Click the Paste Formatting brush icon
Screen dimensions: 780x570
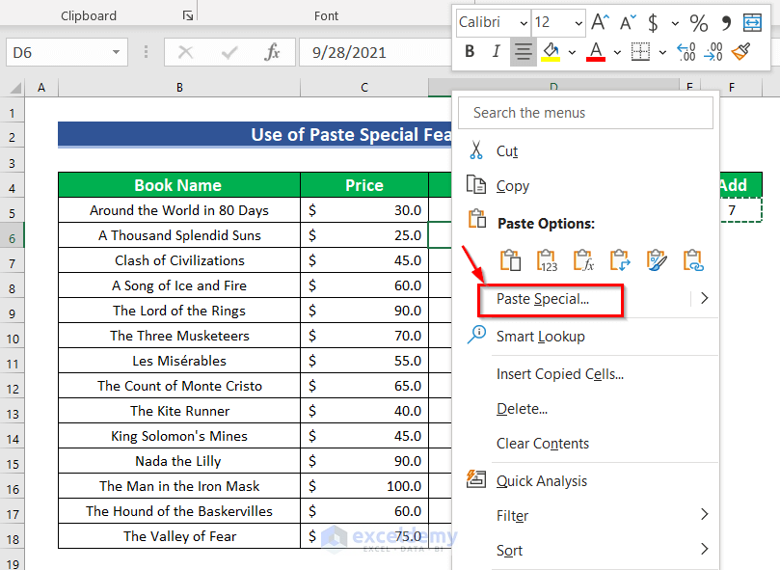[x=657, y=260]
